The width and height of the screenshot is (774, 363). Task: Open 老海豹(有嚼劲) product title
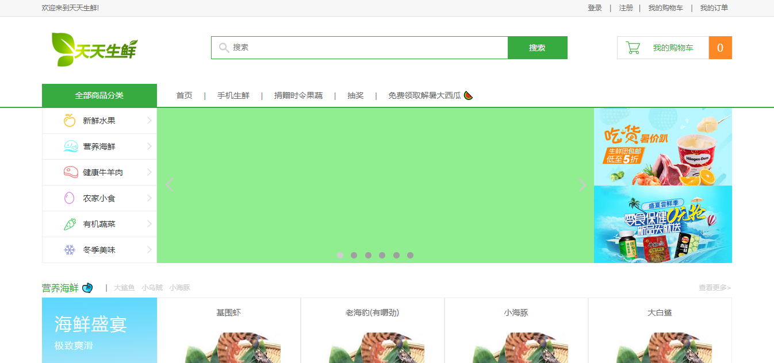(x=373, y=313)
